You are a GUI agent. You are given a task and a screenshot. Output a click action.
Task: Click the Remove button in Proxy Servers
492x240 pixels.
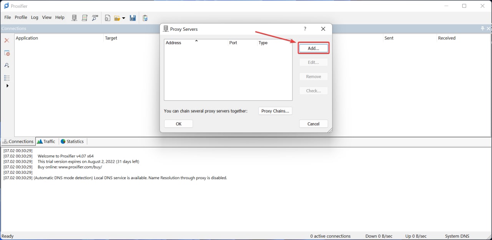click(x=314, y=77)
